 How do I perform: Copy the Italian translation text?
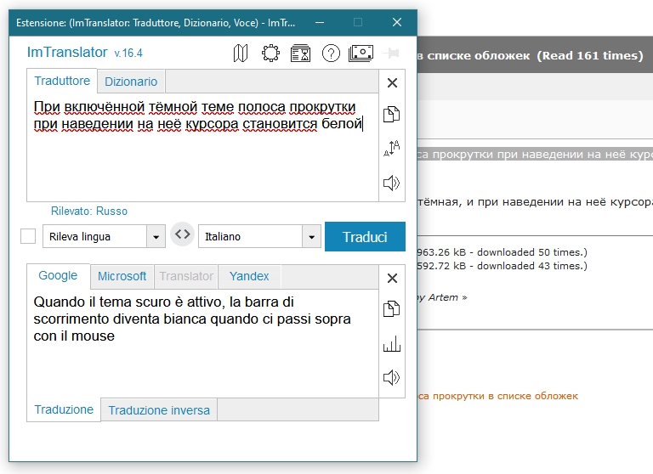point(391,309)
